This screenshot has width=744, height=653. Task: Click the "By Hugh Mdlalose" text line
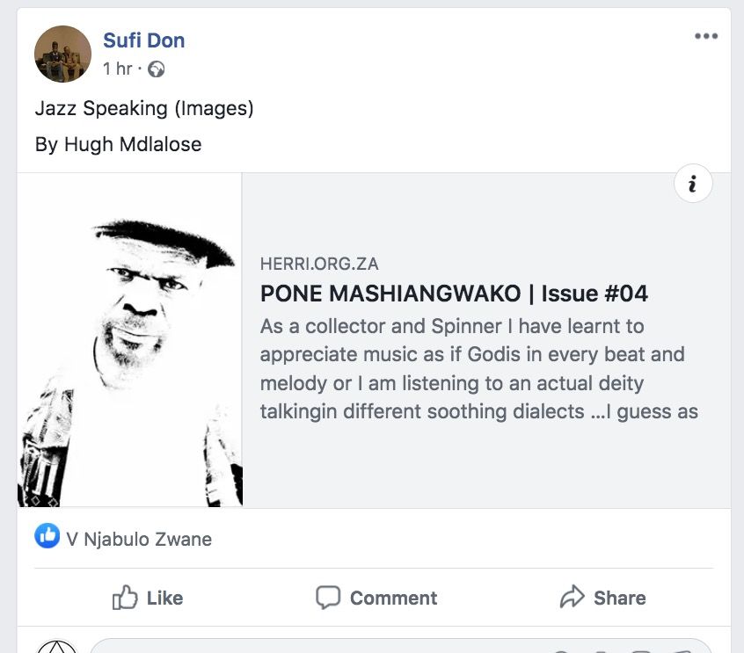pyautogui.click(x=118, y=144)
